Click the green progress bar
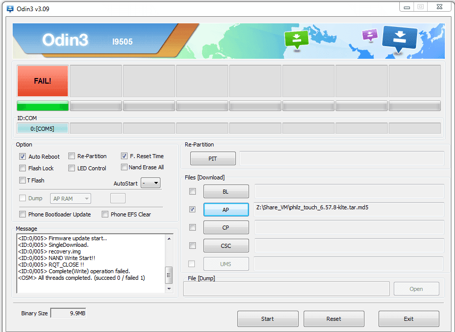 click(43, 106)
